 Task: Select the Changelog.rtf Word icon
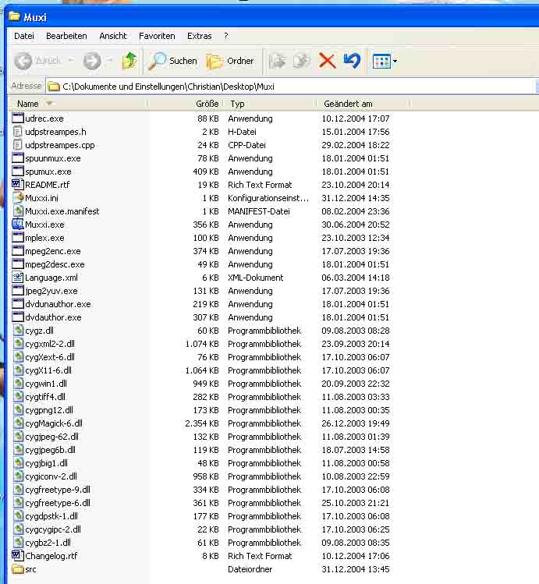coord(18,556)
